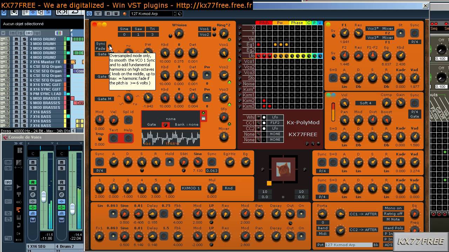Mute track 13 '9 PM SYNC LEAD'

(16, 94)
